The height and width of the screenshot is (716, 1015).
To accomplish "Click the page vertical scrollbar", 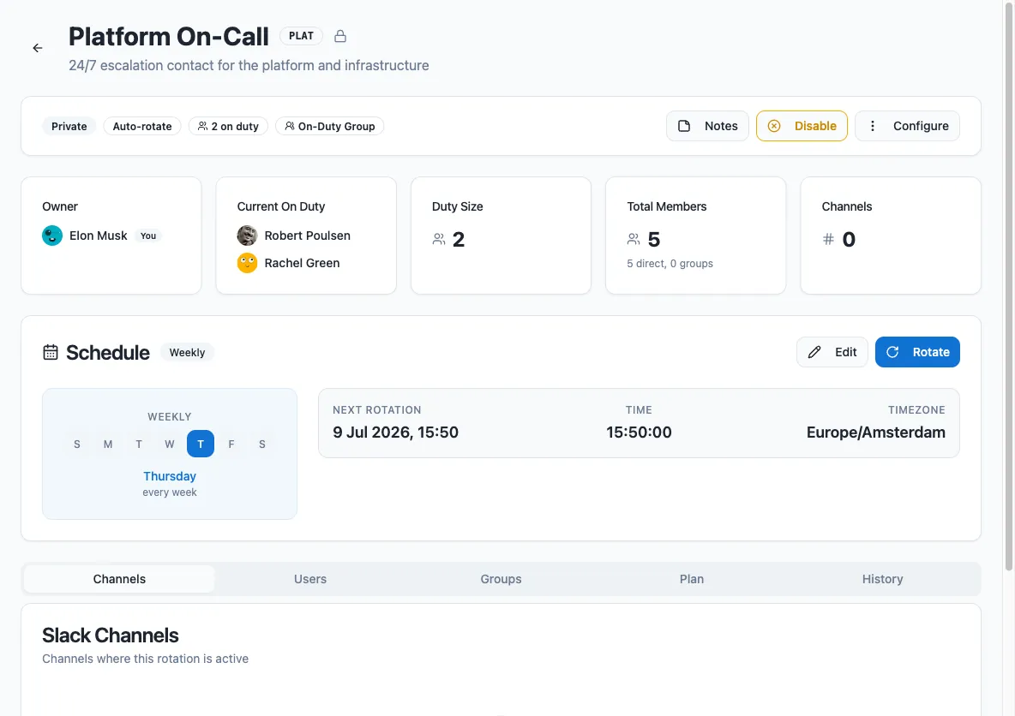I will (1008, 287).
